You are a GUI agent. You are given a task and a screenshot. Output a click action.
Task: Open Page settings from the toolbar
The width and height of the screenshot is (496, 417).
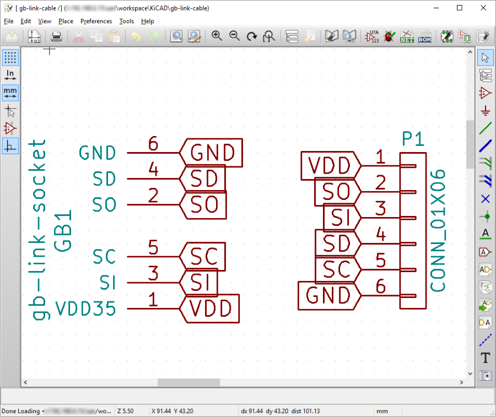[34, 36]
